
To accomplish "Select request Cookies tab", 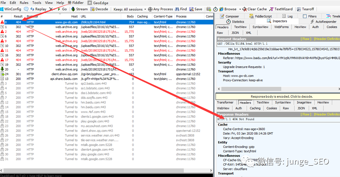I will pos(332,27).
